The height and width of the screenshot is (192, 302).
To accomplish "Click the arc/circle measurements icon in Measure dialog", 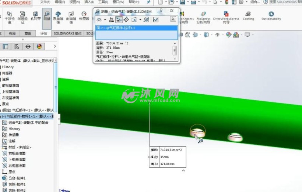I will pos(99,19).
